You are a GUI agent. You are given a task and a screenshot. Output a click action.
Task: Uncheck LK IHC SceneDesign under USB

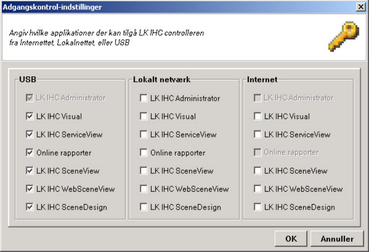pyautogui.click(x=30, y=207)
